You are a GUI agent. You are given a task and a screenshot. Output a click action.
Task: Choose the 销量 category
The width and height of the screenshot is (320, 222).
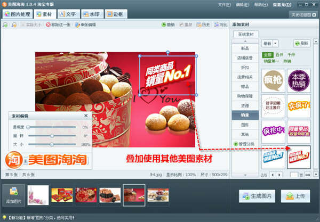(245, 115)
